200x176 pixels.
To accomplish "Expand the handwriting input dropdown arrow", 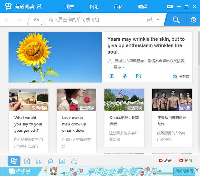I will click(158, 20).
